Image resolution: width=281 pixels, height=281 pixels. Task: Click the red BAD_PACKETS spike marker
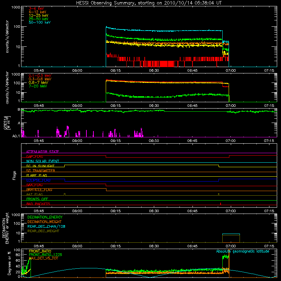[x=221, y=204]
